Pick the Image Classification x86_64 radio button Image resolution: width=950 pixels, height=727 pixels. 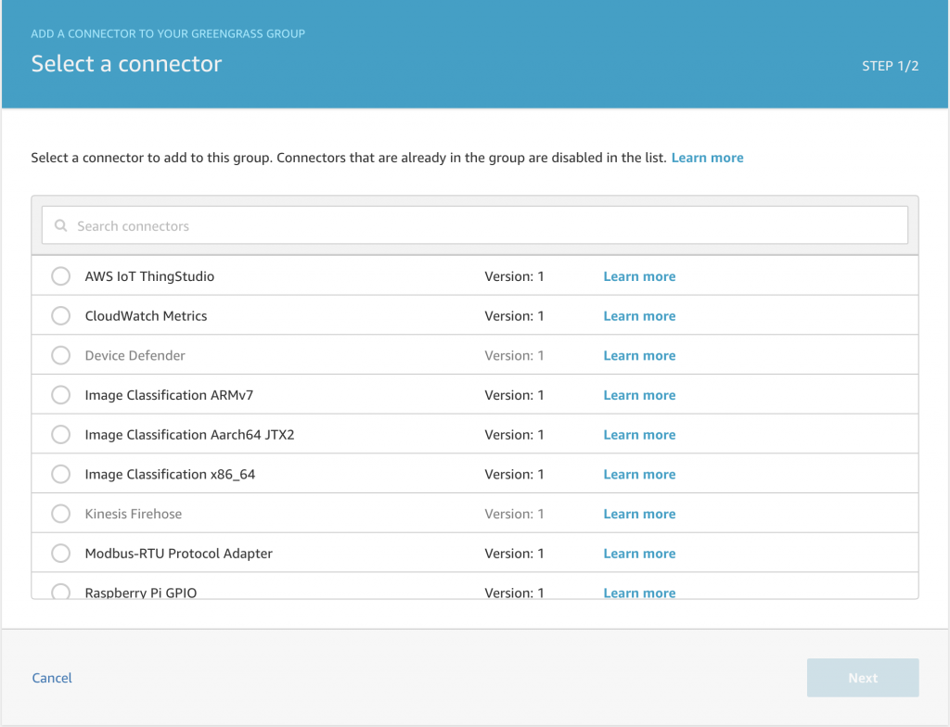pos(60,475)
